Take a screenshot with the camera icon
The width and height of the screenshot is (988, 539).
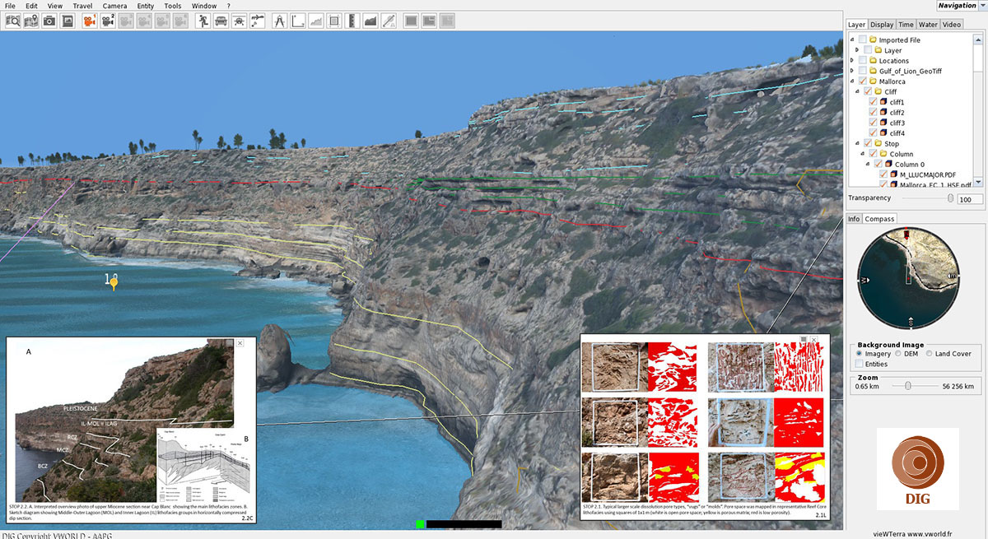(49, 21)
